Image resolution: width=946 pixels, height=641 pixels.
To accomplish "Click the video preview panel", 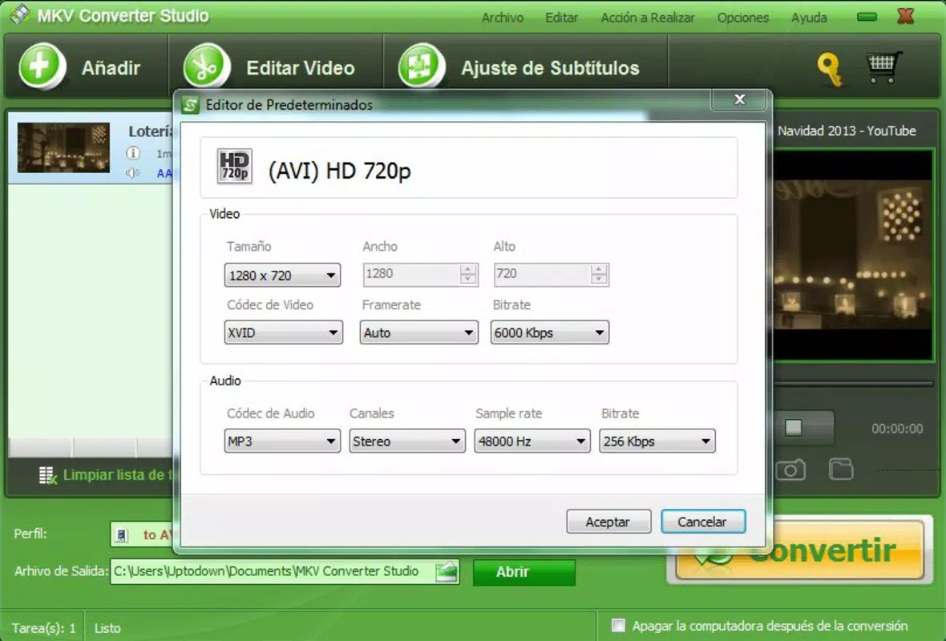I will pyautogui.click(x=853, y=256).
